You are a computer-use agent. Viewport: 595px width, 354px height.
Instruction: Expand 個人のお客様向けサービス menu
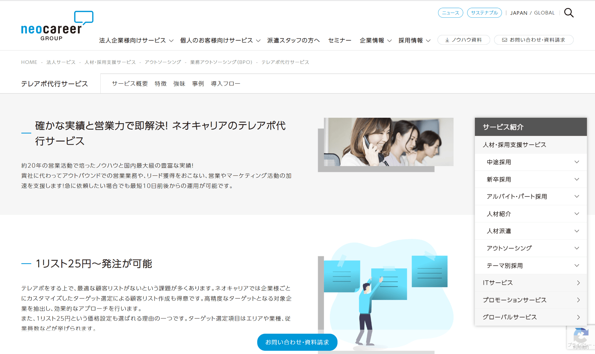pos(220,40)
